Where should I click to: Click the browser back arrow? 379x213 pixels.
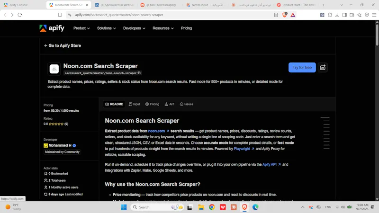tap(5, 15)
